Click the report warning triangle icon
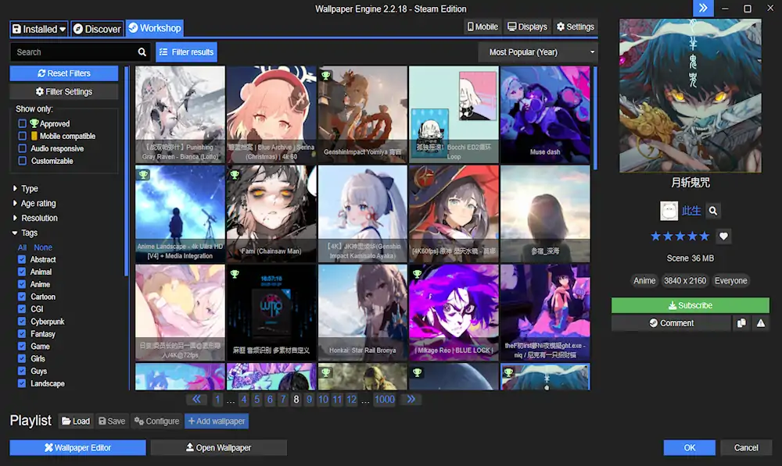Viewport: 782px width, 466px height. (x=761, y=323)
